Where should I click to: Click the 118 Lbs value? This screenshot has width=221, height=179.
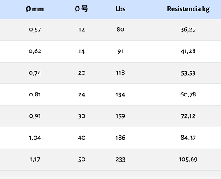pyautogui.click(x=120, y=73)
